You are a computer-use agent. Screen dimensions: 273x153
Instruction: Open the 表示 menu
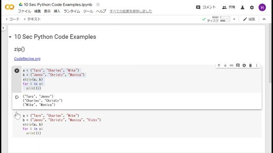pos(47,11)
